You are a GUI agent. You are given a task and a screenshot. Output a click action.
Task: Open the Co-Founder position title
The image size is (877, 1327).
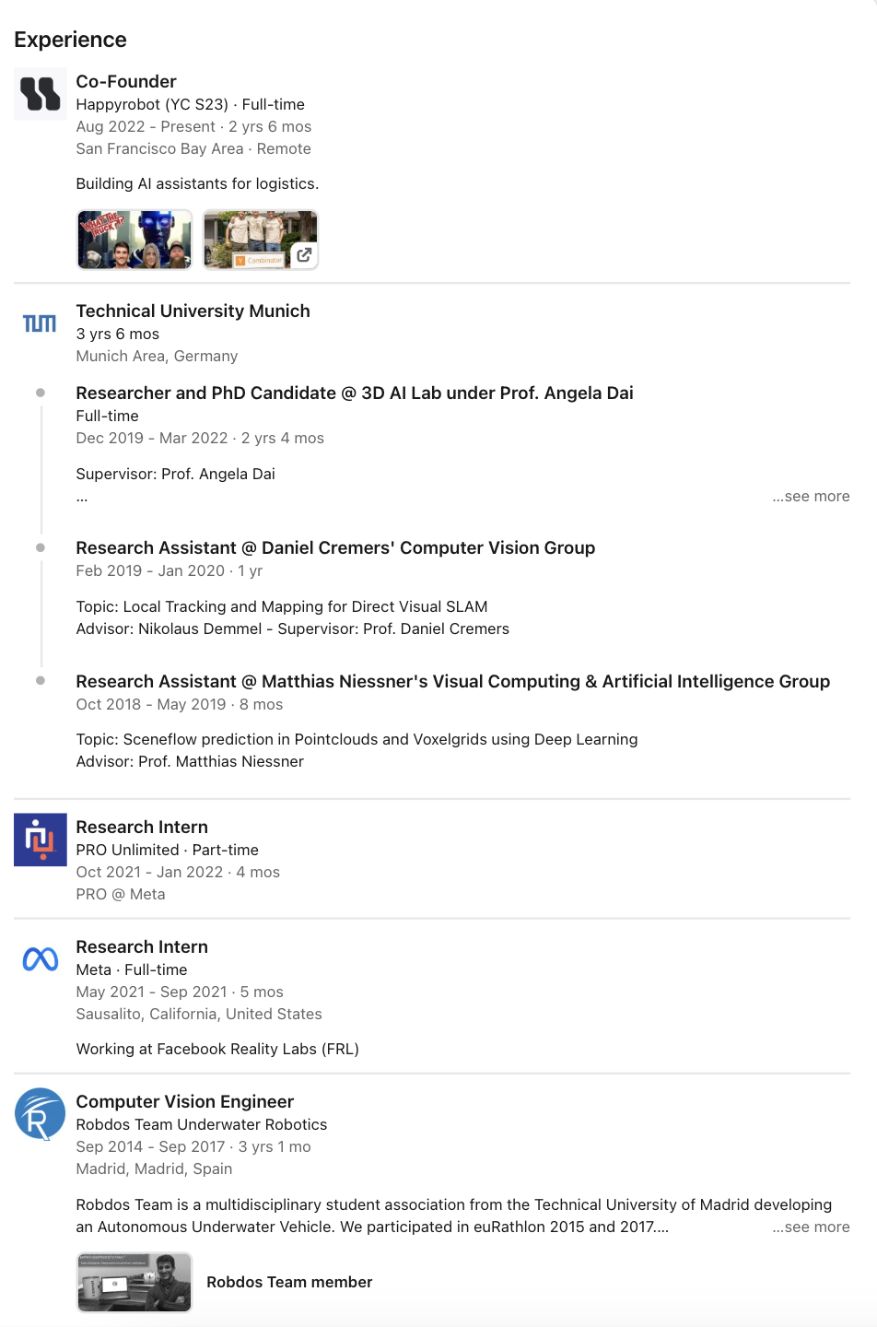tap(126, 81)
